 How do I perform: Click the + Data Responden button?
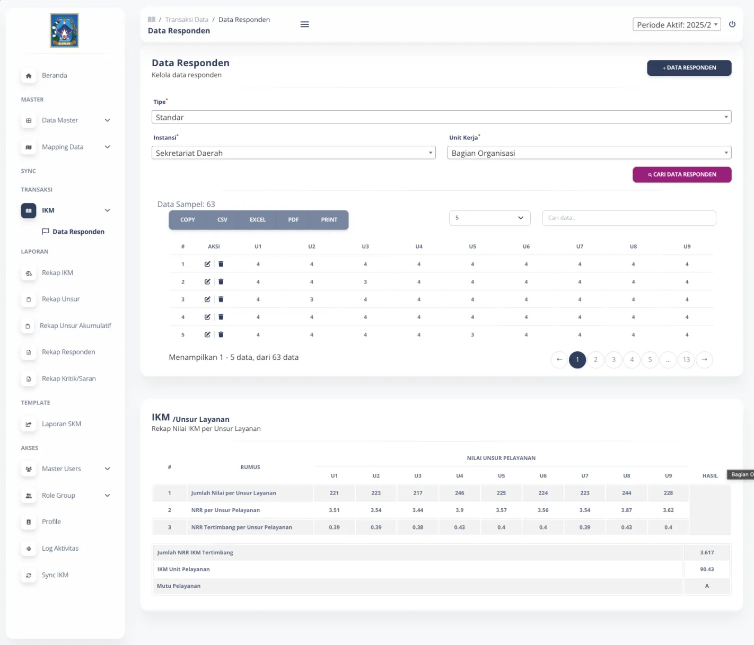689,68
